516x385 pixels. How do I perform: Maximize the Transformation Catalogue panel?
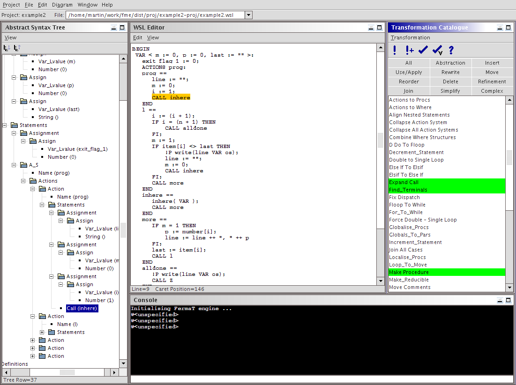(509, 28)
